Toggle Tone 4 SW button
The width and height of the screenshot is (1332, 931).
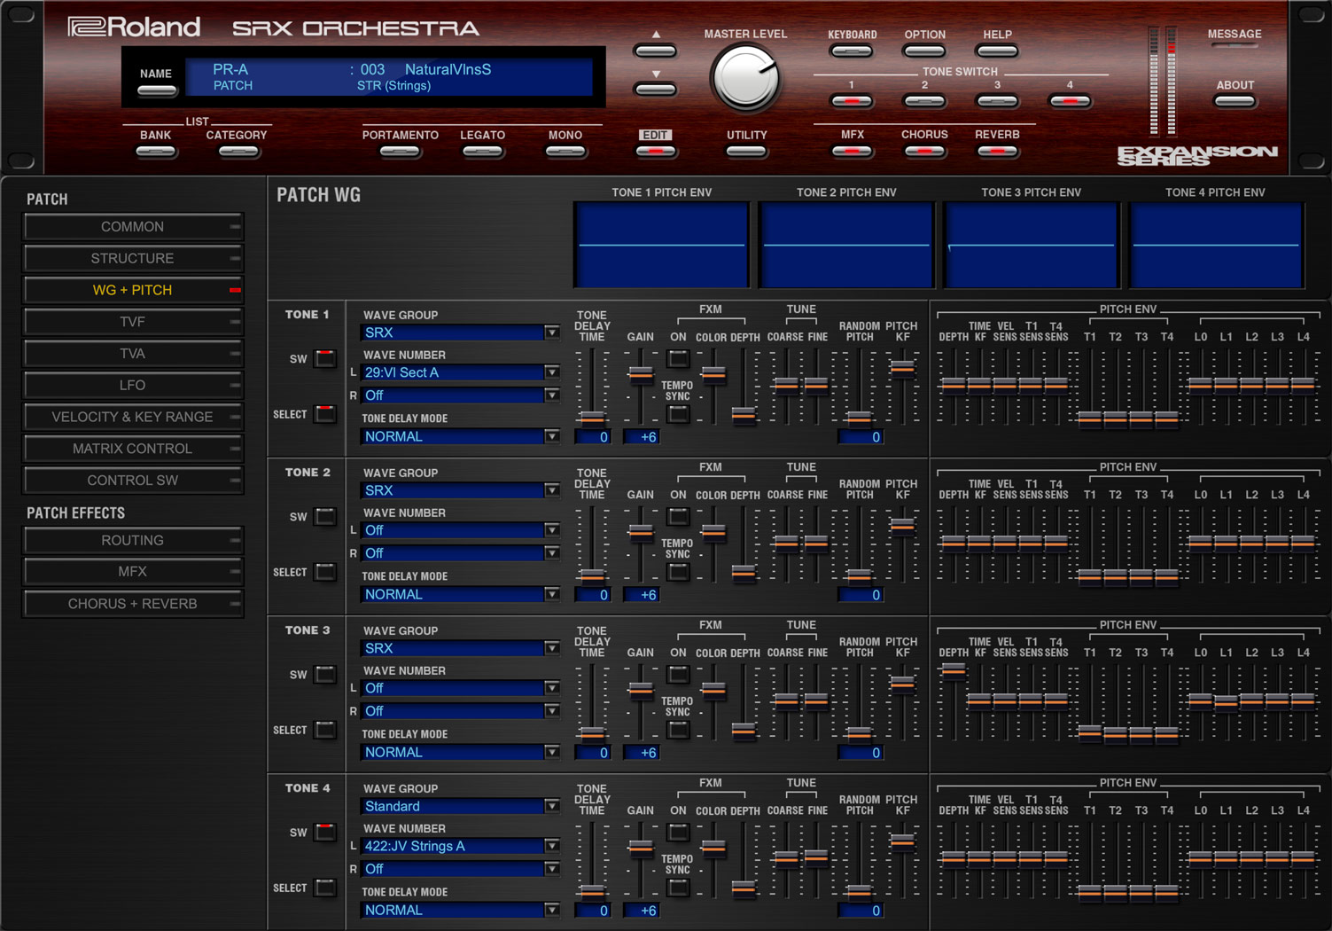pos(325,833)
